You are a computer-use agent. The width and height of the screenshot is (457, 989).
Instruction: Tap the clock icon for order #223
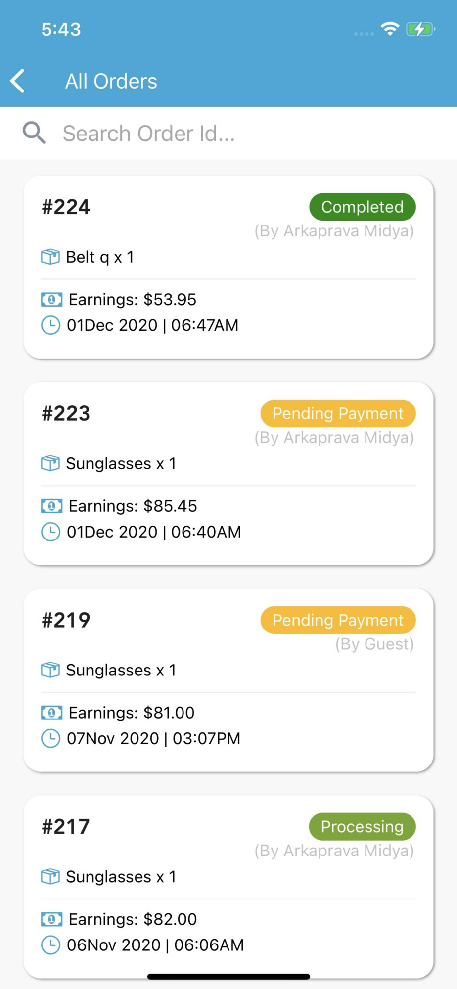(50, 532)
